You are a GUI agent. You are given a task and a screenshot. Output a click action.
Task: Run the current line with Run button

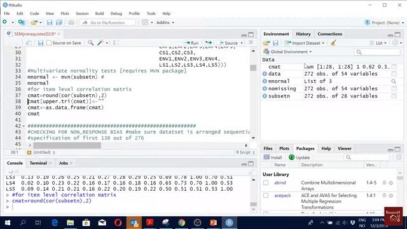191,43
